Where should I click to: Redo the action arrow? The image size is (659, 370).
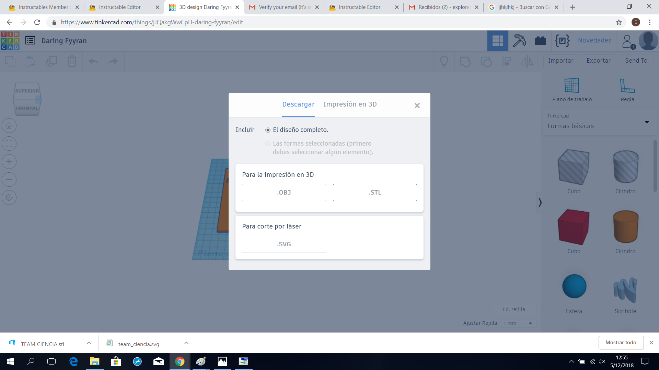tap(113, 61)
